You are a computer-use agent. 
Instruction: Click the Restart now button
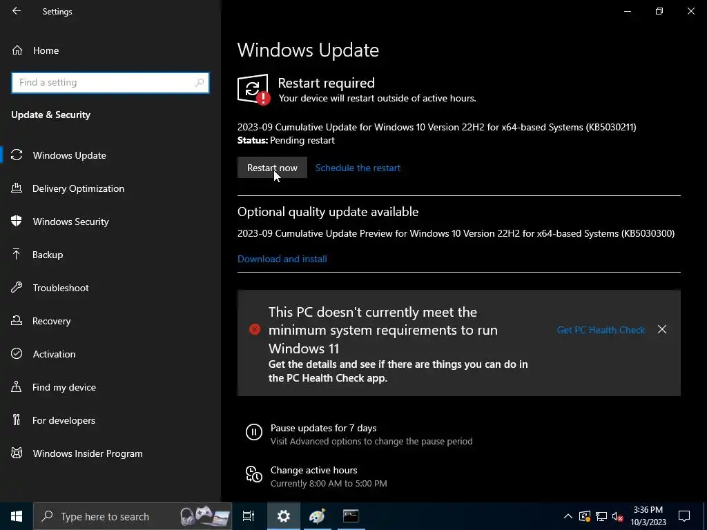pyautogui.click(x=272, y=168)
